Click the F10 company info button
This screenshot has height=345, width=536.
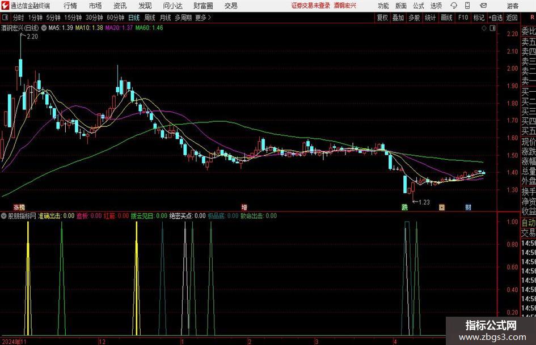[x=463, y=18]
